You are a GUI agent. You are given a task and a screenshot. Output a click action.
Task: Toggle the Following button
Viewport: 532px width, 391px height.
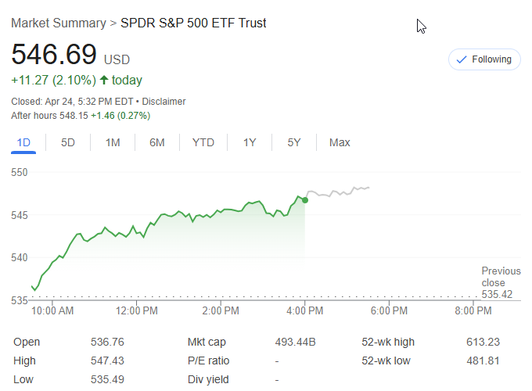point(483,59)
